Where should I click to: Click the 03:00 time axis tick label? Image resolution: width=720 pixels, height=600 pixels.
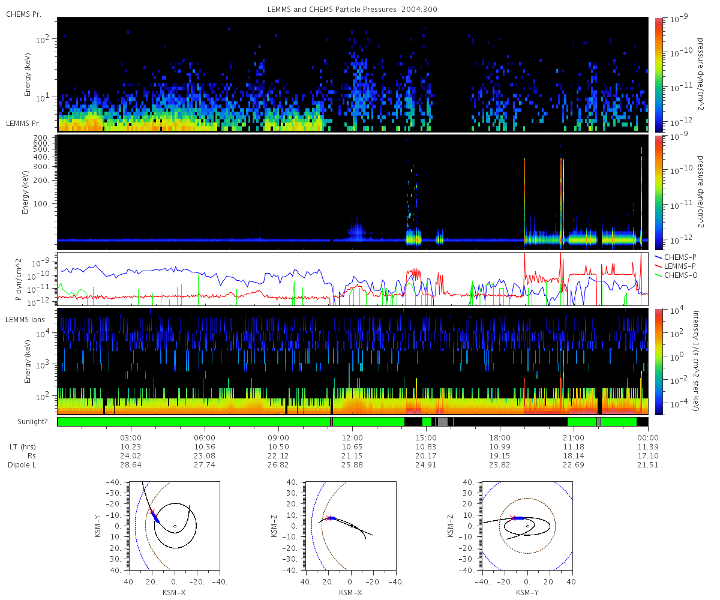click(131, 438)
